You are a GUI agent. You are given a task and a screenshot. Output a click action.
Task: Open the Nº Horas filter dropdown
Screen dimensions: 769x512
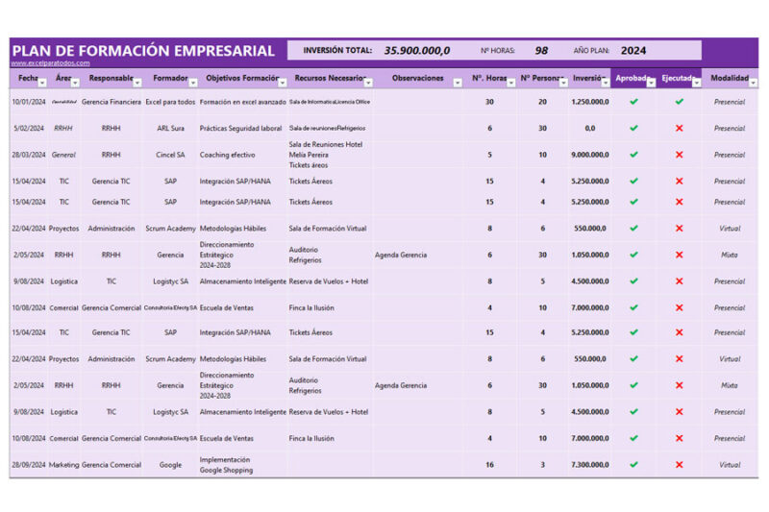511,83
